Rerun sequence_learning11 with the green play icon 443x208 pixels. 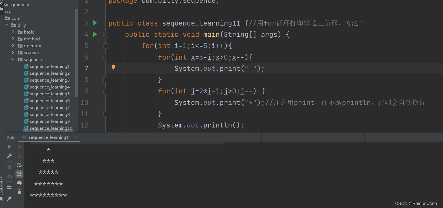point(9,147)
